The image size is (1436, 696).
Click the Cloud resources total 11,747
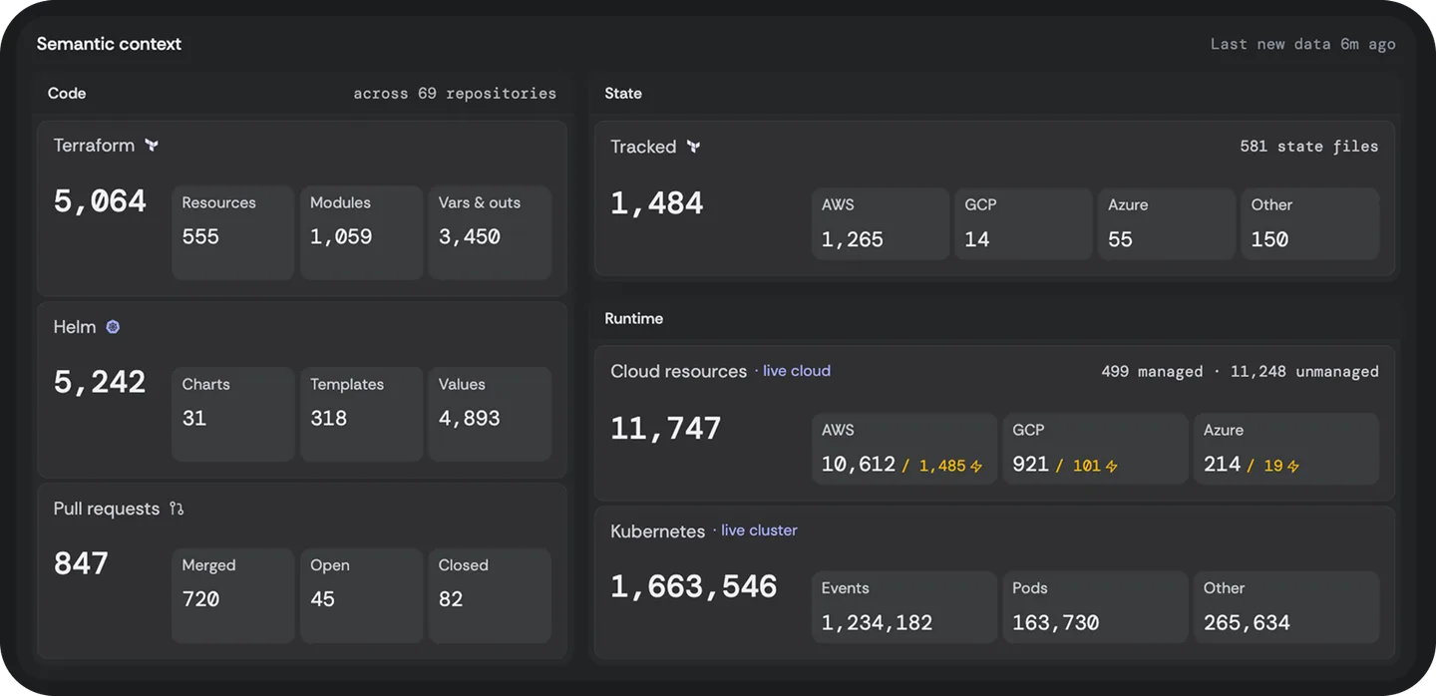(665, 429)
